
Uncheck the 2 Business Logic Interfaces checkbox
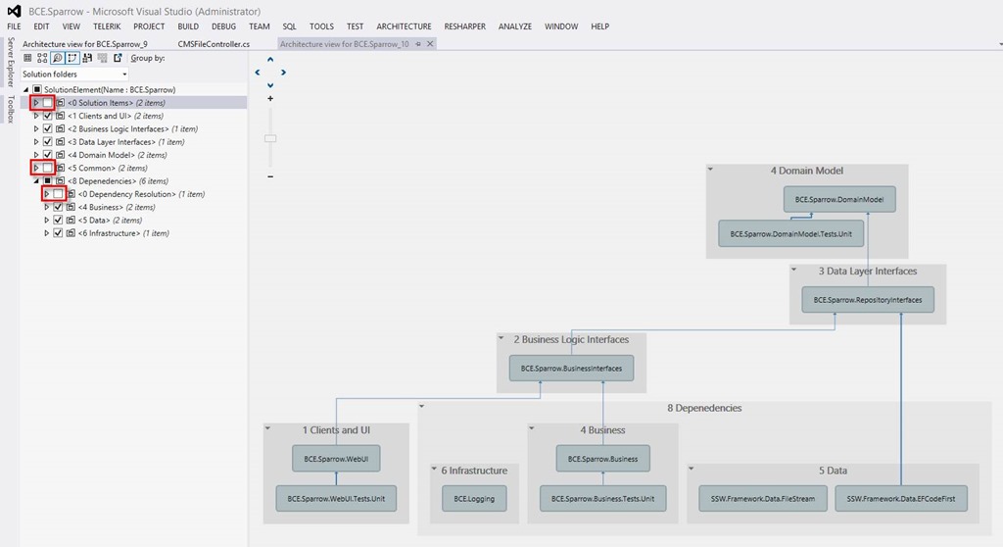click(47, 128)
